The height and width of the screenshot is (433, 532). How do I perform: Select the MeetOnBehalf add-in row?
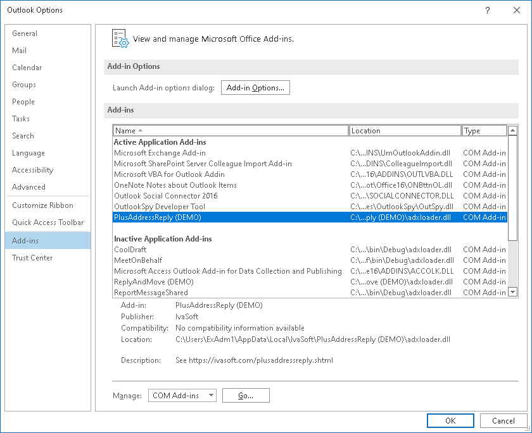[x=310, y=260]
